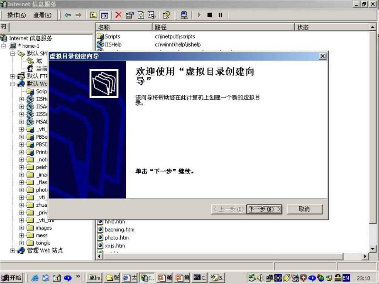Click the 路径 column header
The height and width of the screenshot is (284, 379).
(x=223, y=27)
